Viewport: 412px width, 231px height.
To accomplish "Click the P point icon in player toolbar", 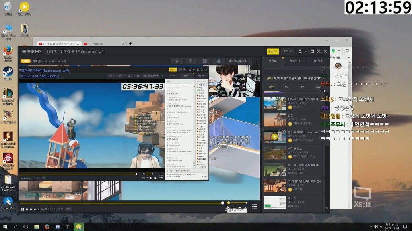I will click(191, 61).
